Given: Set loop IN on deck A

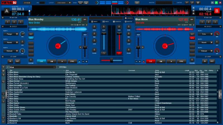Looking at the screenshot, I should click(10, 61).
